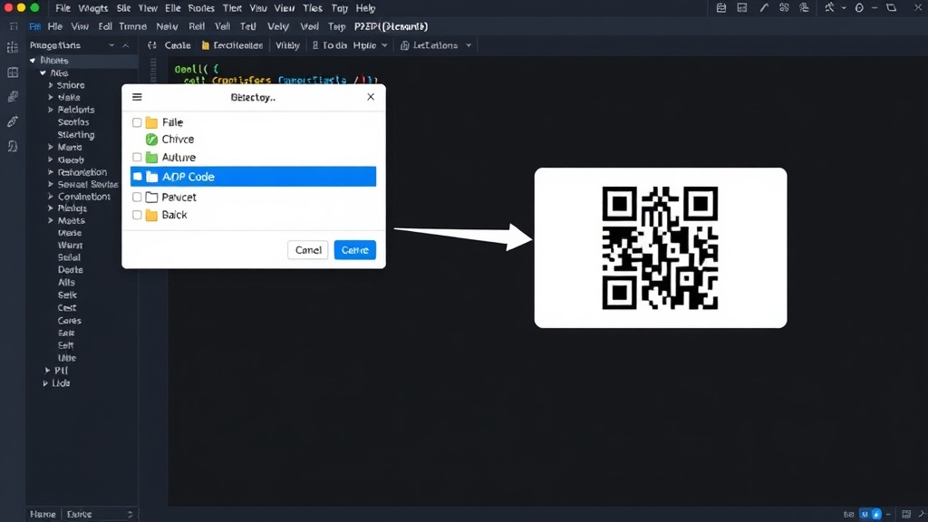Click the small icon left of the second menu row

(x=13, y=26)
